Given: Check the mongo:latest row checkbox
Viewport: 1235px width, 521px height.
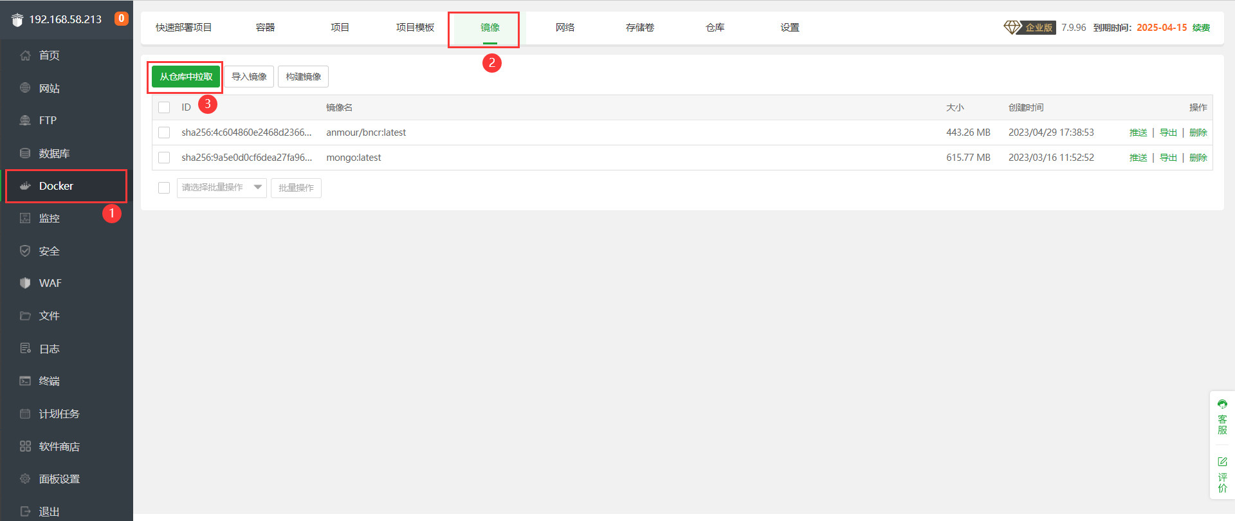Looking at the screenshot, I should 164,158.
